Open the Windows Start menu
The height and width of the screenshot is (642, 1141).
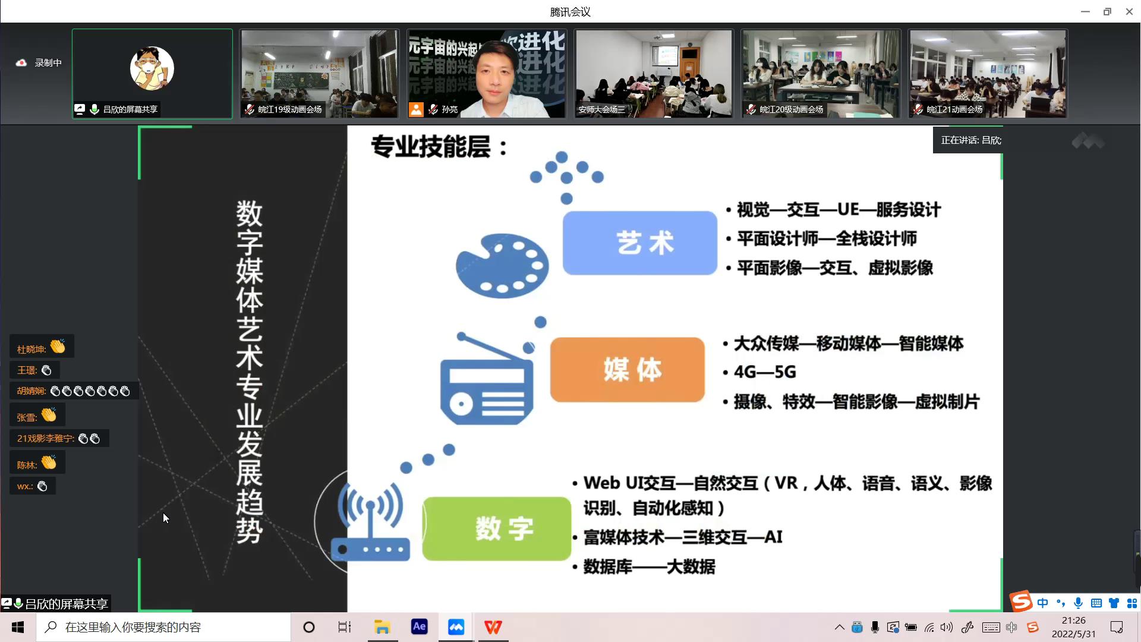(x=18, y=627)
